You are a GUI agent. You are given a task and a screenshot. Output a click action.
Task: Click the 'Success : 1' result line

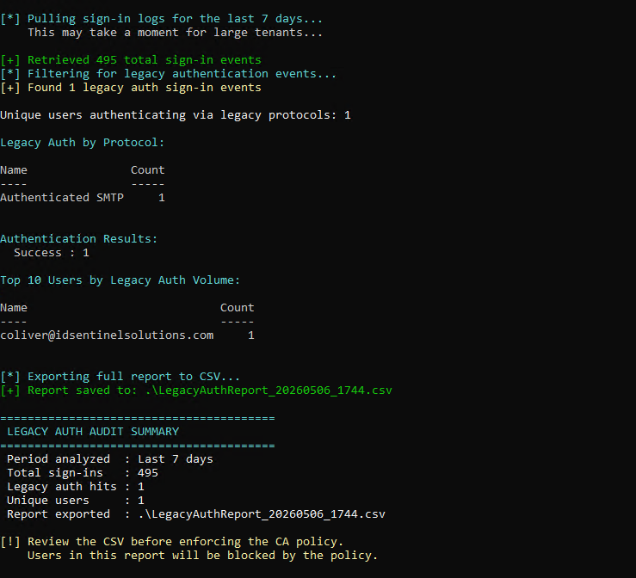point(52,253)
